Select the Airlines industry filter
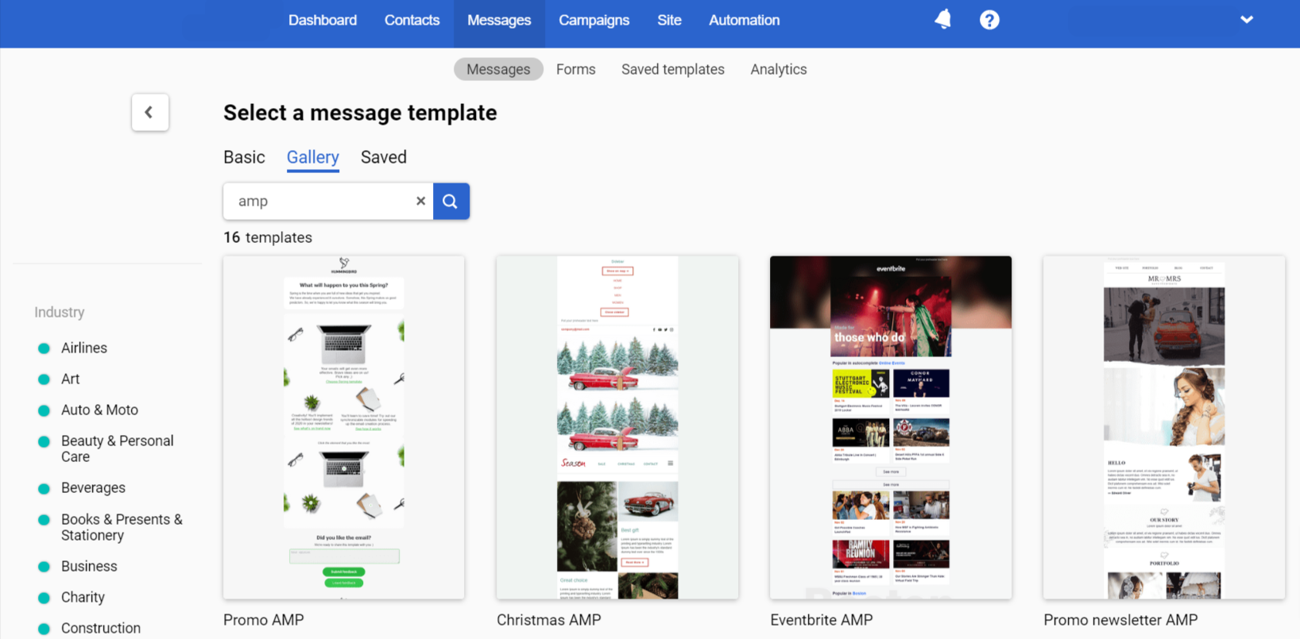This screenshot has height=639, width=1300. point(83,348)
